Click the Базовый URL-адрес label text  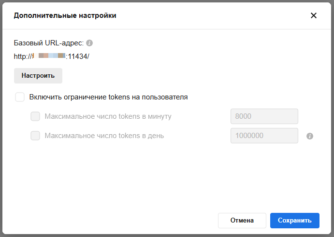click(49, 42)
